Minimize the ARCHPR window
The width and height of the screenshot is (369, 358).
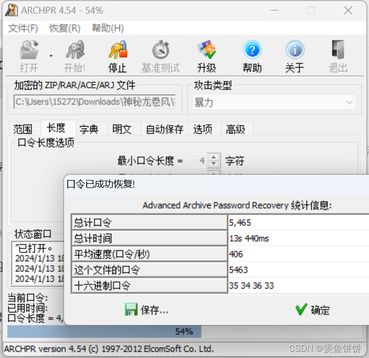(x=274, y=10)
